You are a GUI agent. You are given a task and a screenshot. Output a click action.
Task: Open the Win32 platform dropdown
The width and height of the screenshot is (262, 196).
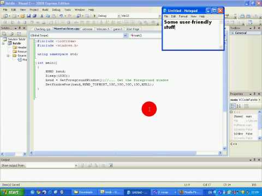[159, 16]
